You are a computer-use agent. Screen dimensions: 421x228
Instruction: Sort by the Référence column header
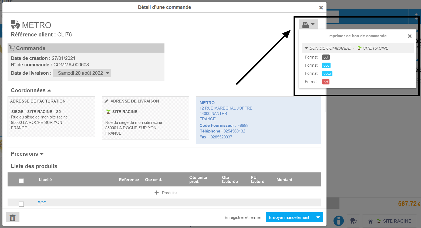point(129,180)
